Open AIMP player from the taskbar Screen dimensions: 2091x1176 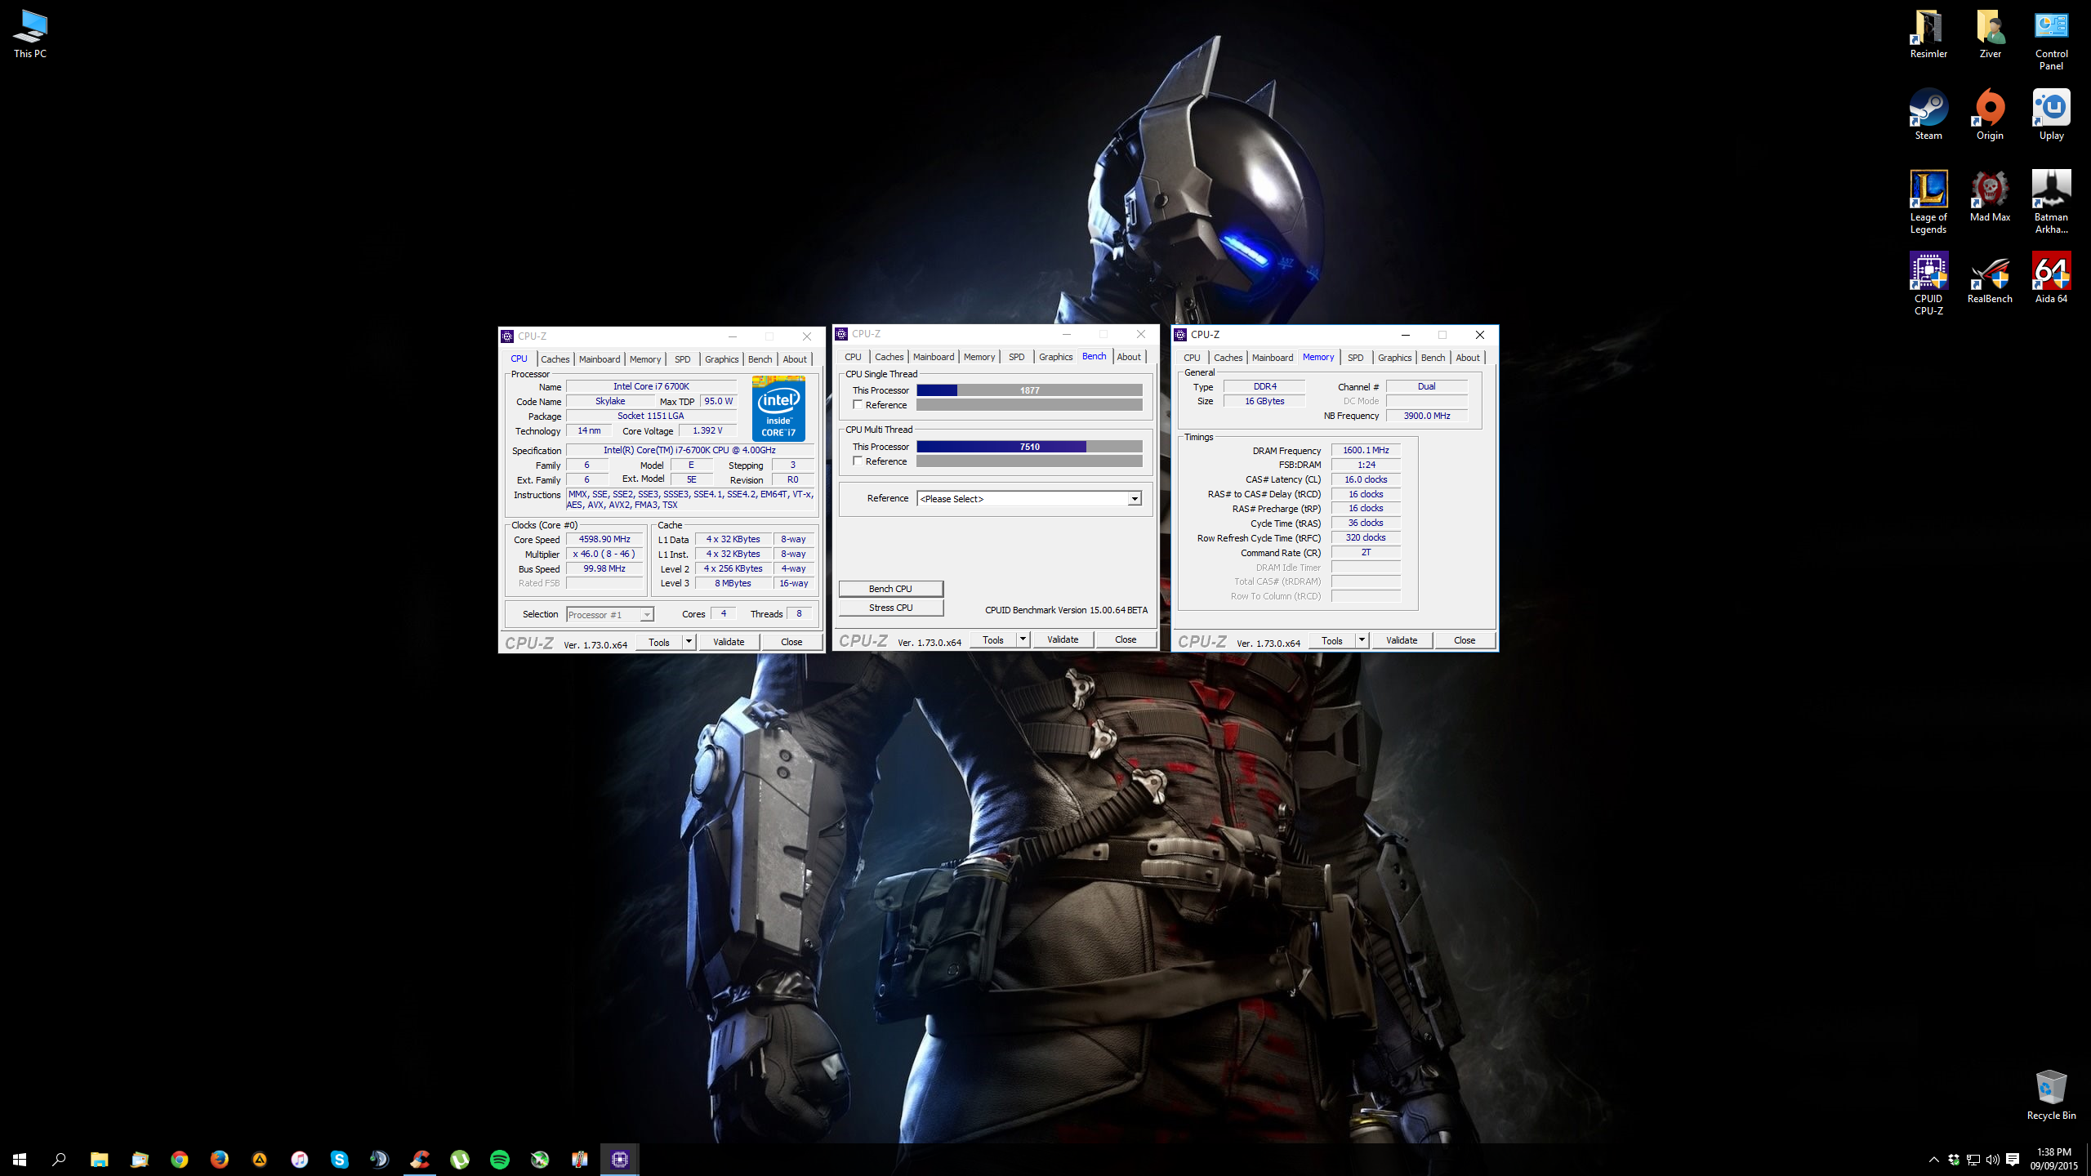[x=260, y=1159]
